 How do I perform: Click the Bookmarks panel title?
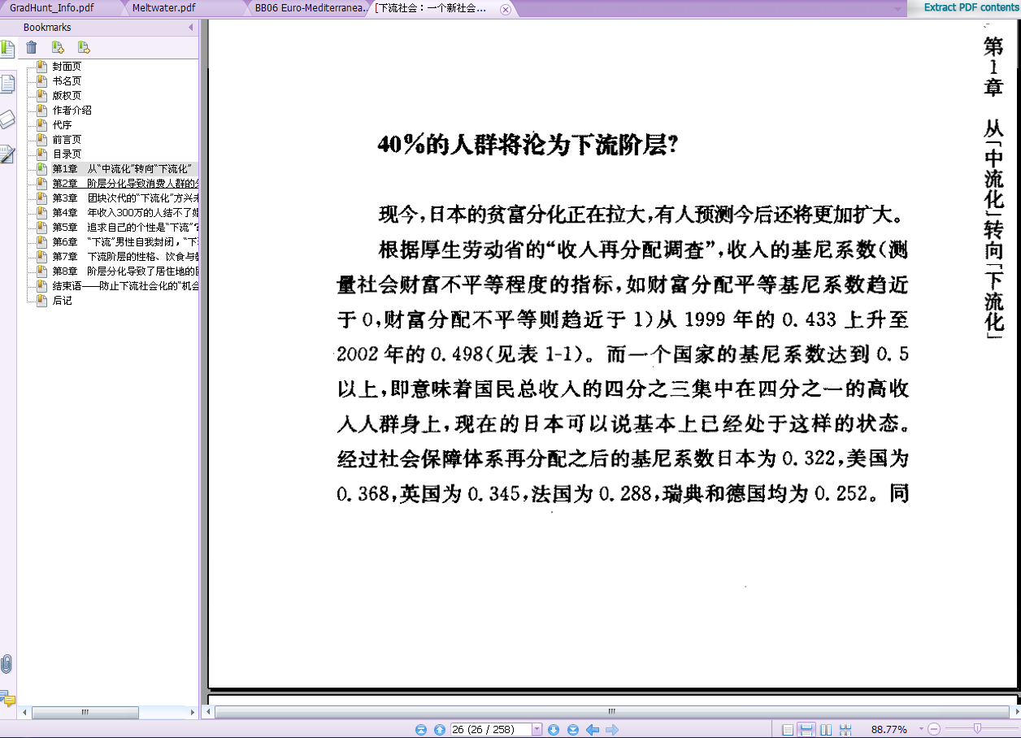click(47, 28)
